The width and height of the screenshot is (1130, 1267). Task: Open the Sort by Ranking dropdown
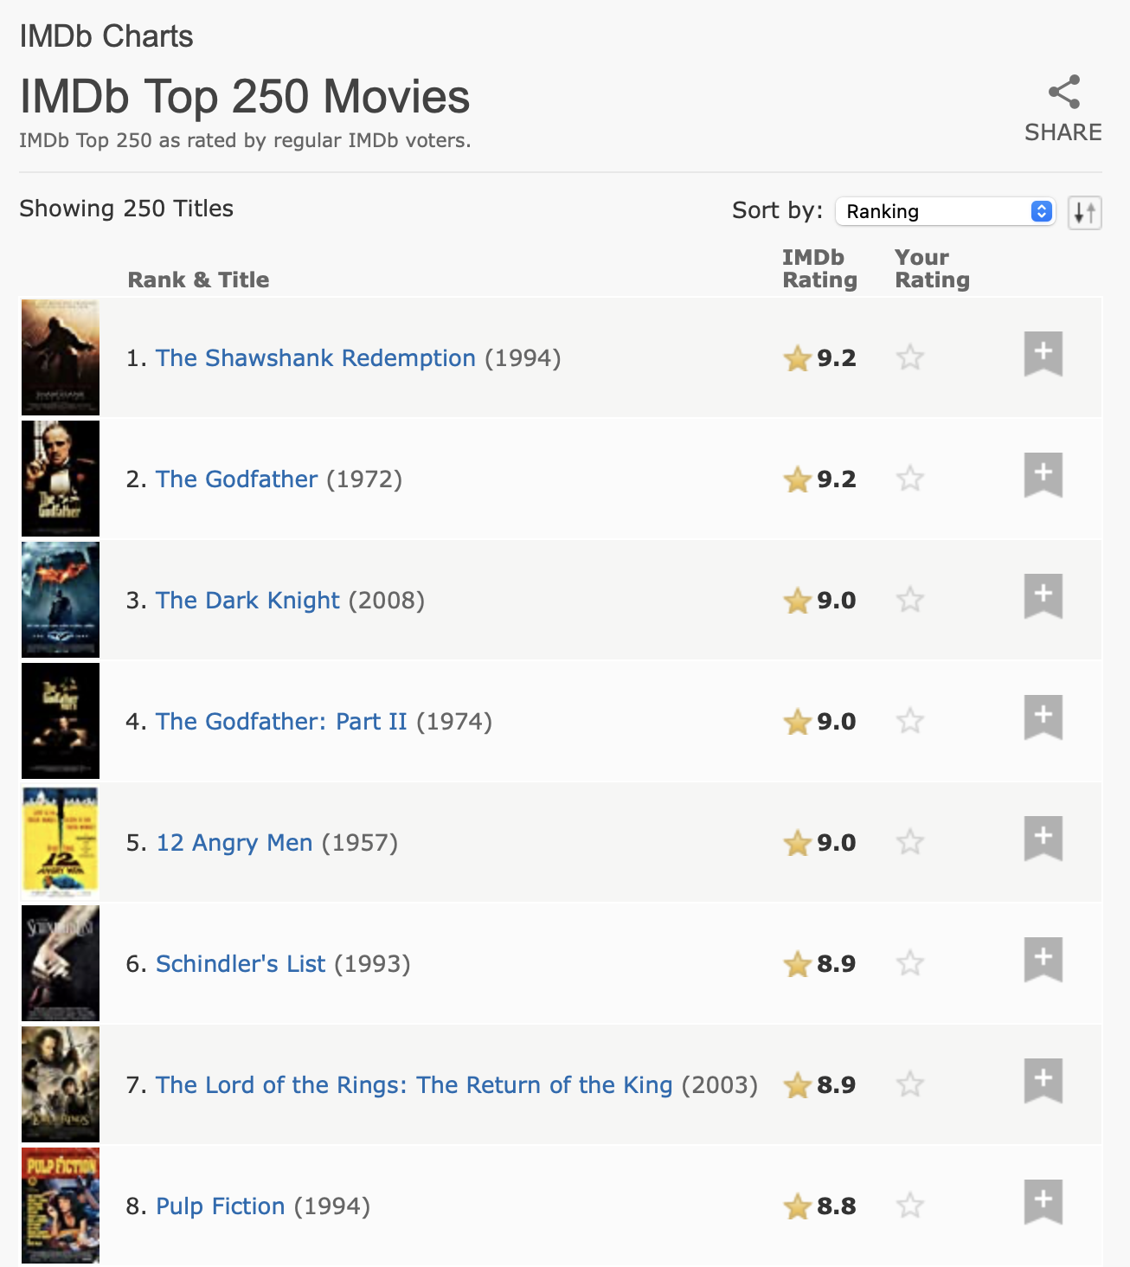(x=944, y=211)
